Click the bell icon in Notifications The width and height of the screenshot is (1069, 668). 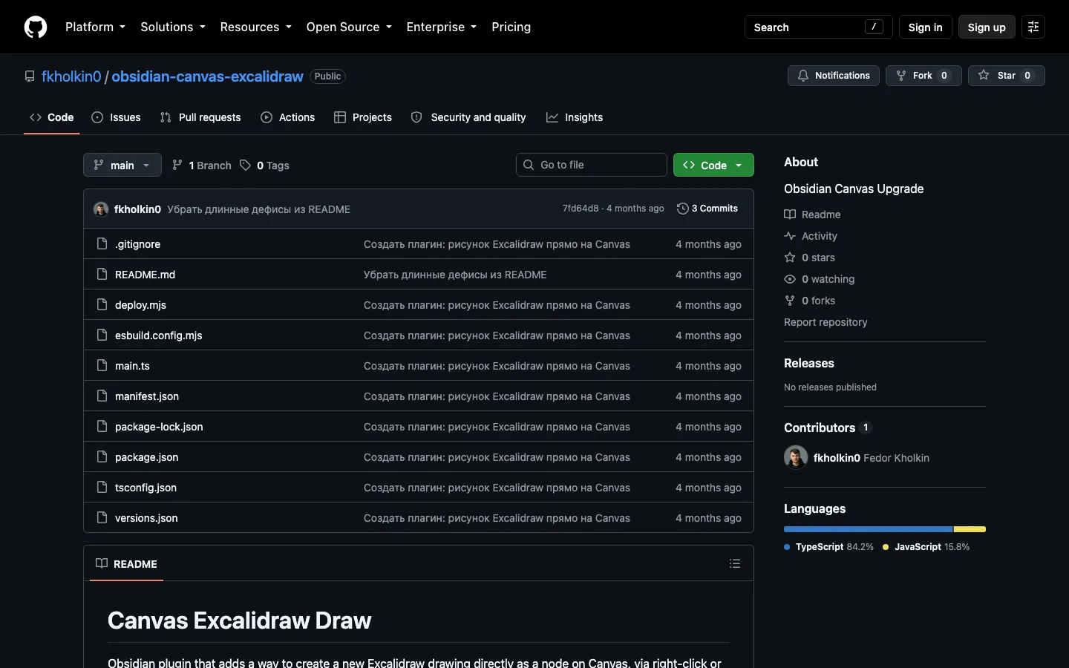coord(803,76)
